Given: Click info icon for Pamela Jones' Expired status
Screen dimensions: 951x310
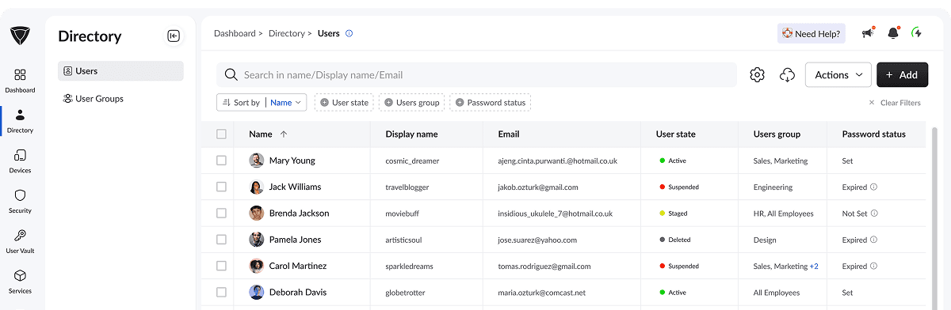Looking at the screenshot, I should tap(874, 240).
